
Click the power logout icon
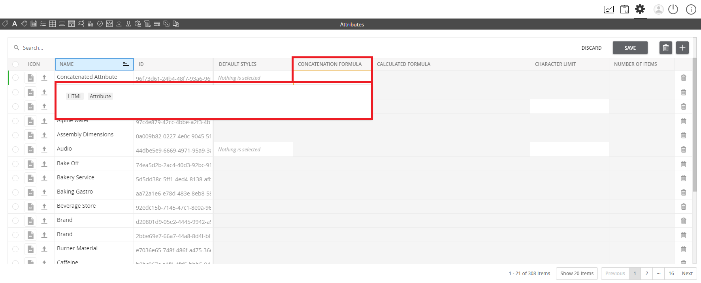coord(673,9)
